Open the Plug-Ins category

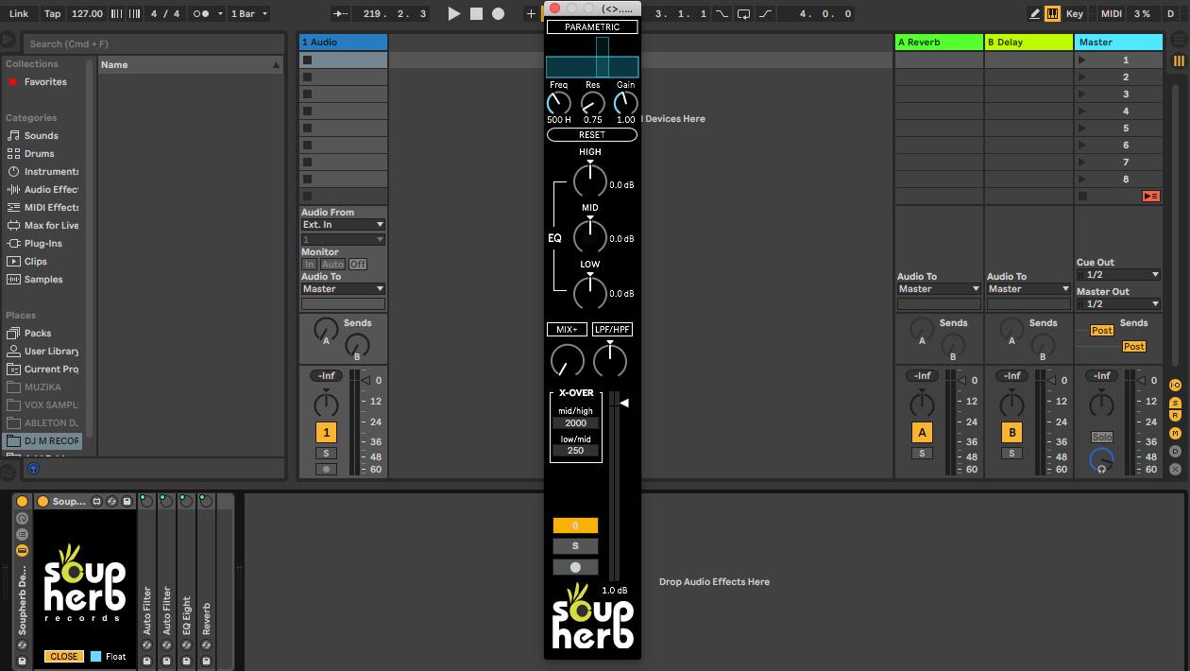pyautogui.click(x=43, y=243)
